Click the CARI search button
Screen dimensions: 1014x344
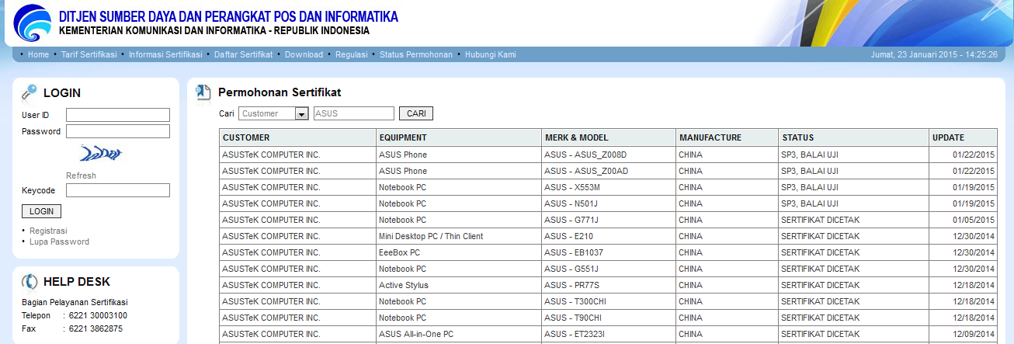(416, 113)
